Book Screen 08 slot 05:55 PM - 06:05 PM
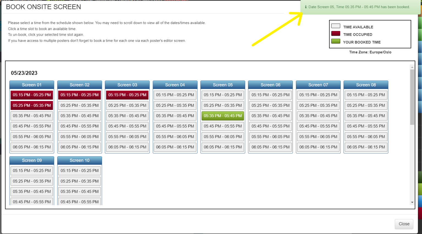This screenshot has width=422, height=234. 366,136
